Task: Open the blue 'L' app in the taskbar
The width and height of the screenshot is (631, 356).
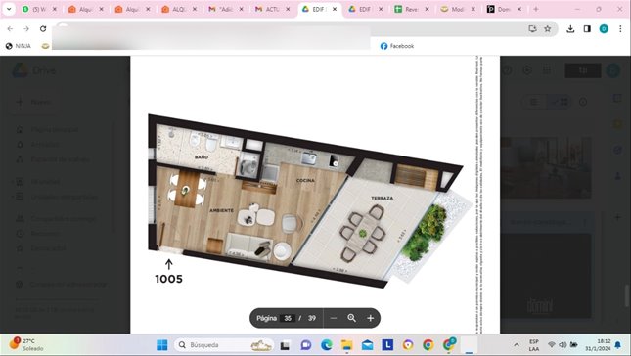Action: click(387, 345)
